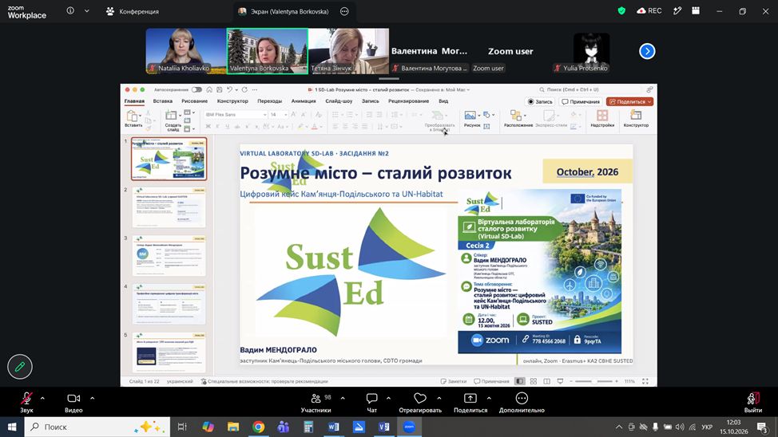The width and height of the screenshot is (778, 437).
Task: Open Дополнительно more options
Action: 522,403
